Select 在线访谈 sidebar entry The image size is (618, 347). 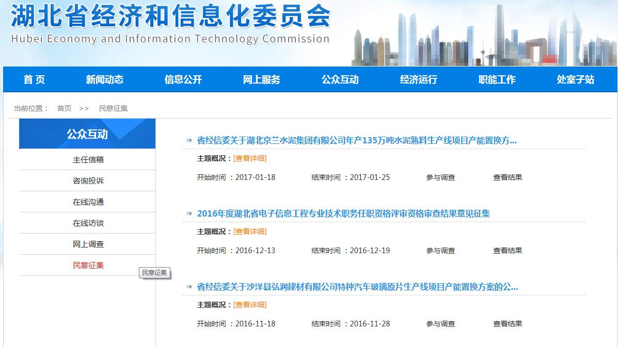88,223
